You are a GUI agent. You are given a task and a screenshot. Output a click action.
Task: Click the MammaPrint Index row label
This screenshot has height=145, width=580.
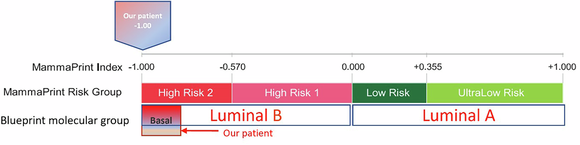point(77,67)
